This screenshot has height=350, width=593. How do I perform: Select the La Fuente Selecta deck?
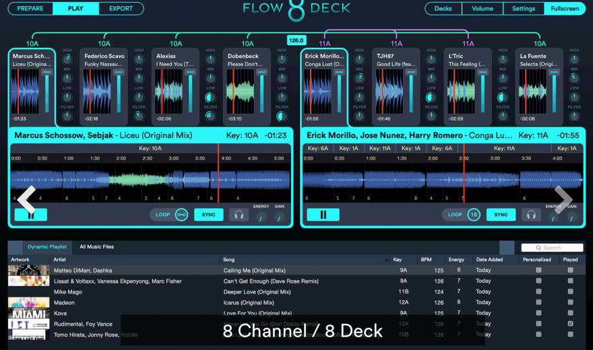pos(539,87)
